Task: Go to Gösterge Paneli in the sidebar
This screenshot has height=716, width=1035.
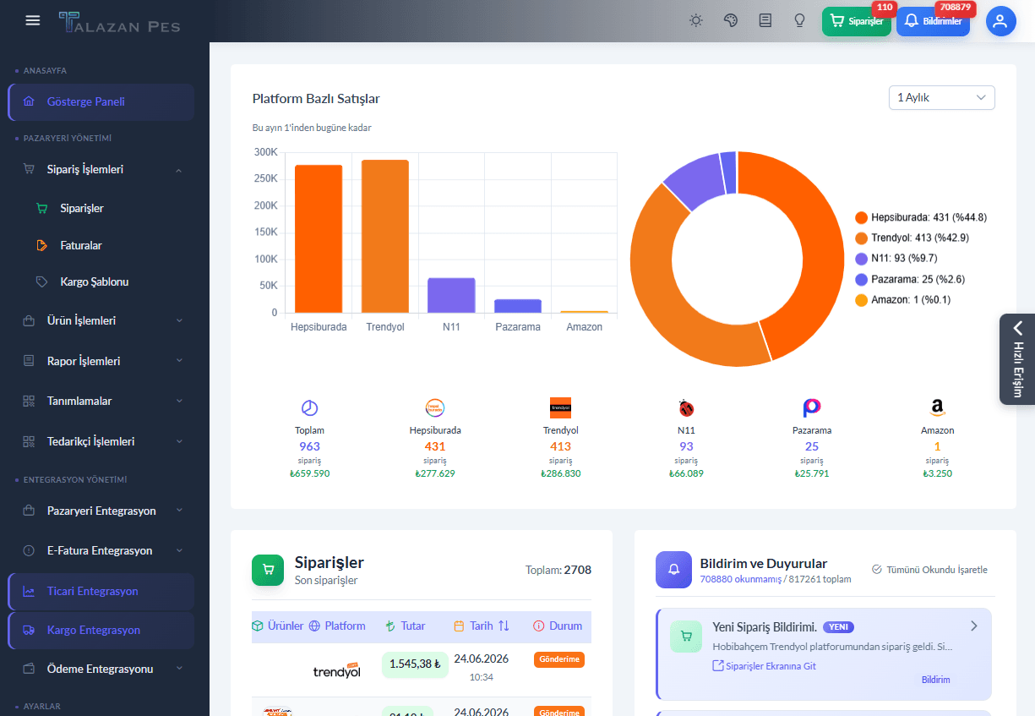Action: click(101, 101)
